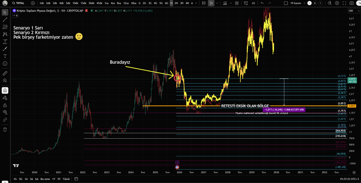Click the trash remove objects icon
Image resolution: width=361 pixels, height=183 pixels.
(x=5, y=129)
